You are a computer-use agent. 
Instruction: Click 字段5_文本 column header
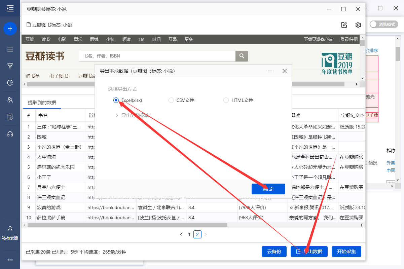pyautogui.click(x=352, y=115)
